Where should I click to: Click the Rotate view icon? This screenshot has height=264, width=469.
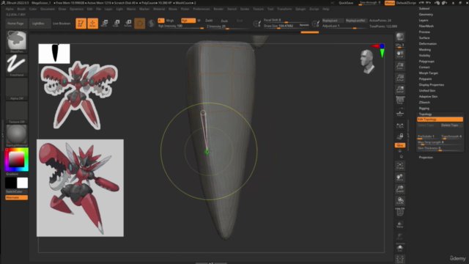coord(400,200)
